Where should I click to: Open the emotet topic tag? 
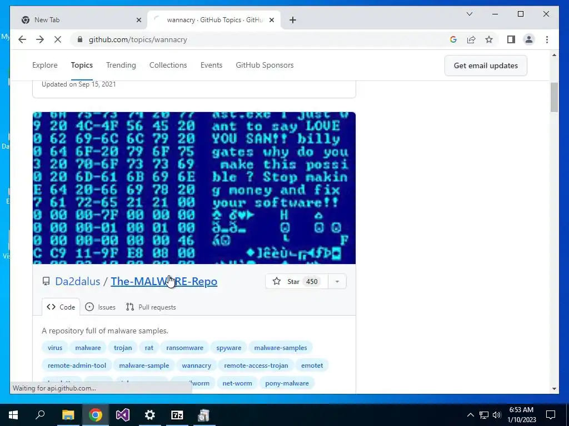(312, 366)
